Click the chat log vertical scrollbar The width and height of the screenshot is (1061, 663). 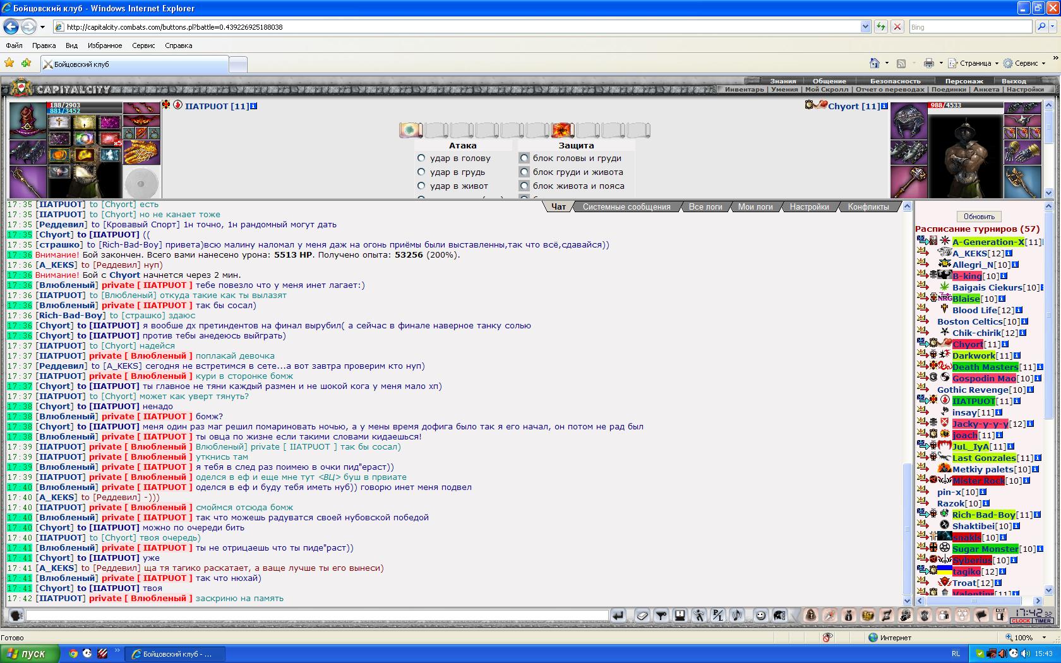908,403
